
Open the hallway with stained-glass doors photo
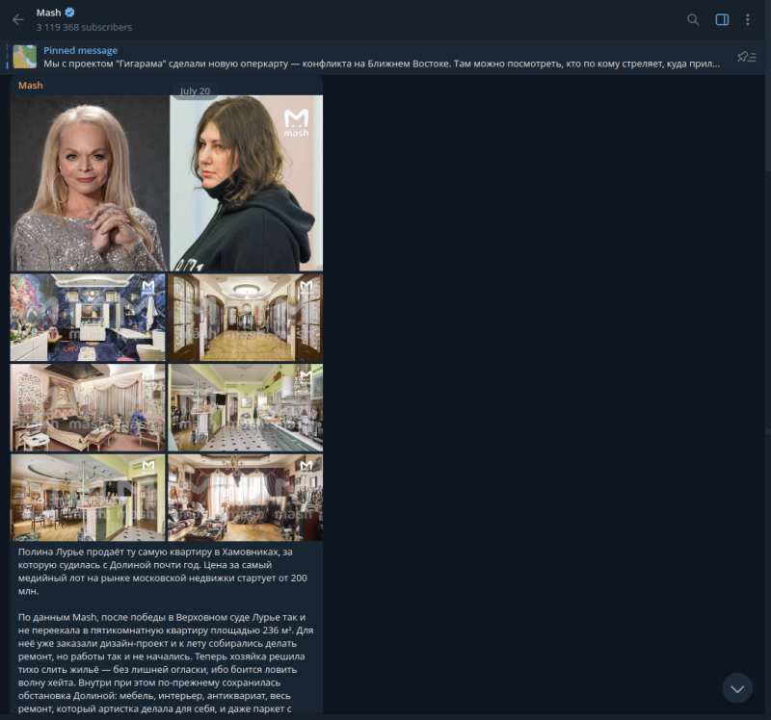click(x=246, y=318)
